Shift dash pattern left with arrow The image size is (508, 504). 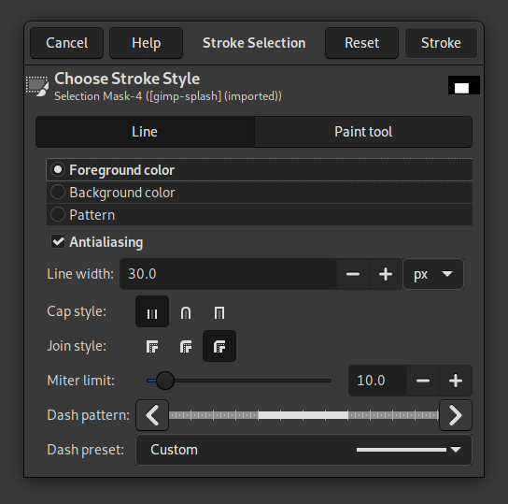click(152, 415)
